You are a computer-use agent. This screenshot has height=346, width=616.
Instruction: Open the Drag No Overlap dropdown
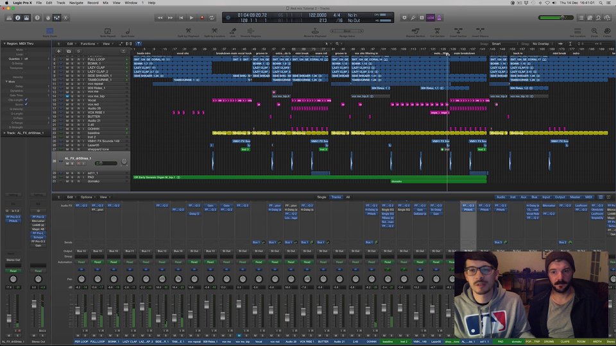542,44
